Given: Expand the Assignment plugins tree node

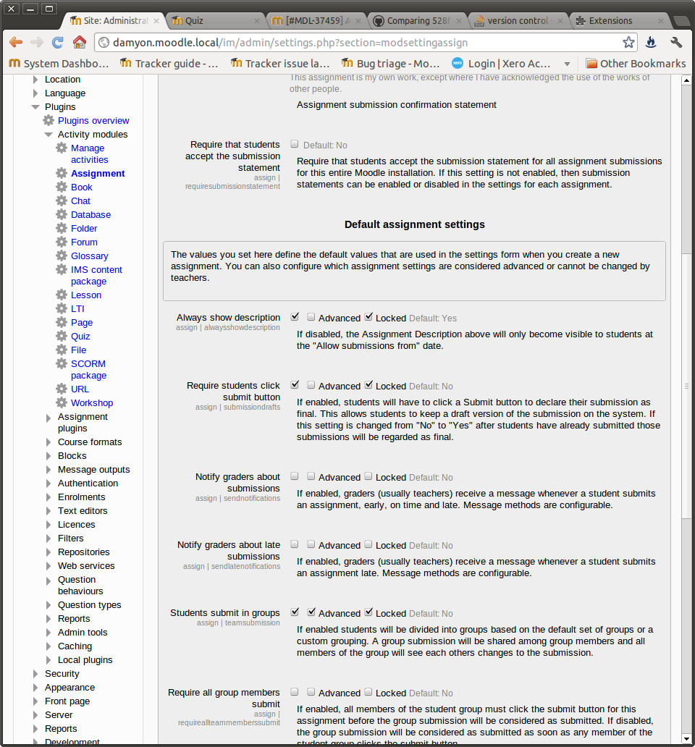Looking at the screenshot, I should pyautogui.click(x=48, y=418).
